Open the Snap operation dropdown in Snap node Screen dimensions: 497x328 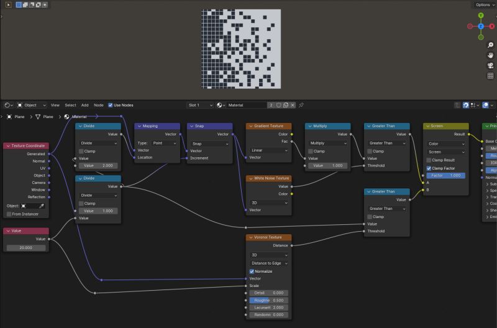[209, 144]
